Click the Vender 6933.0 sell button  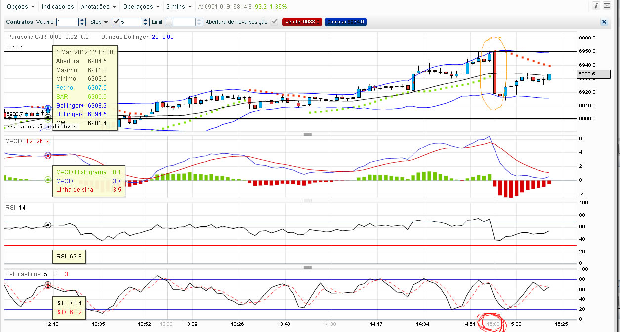click(302, 22)
